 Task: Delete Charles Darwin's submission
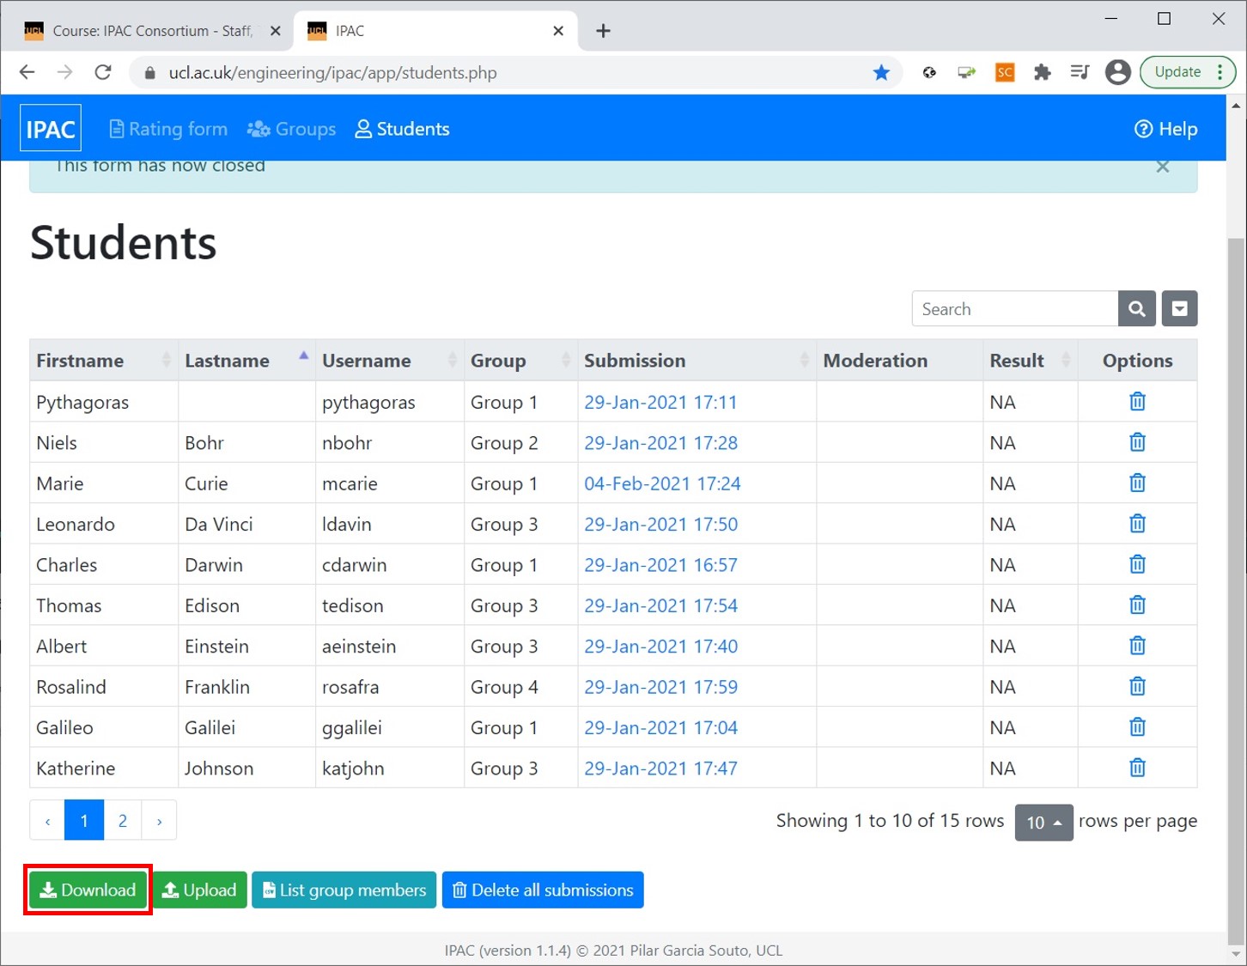[x=1137, y=564]
